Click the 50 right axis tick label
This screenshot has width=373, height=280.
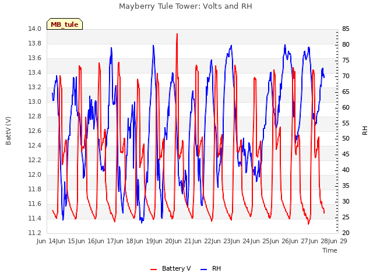(x=346, y=139)
